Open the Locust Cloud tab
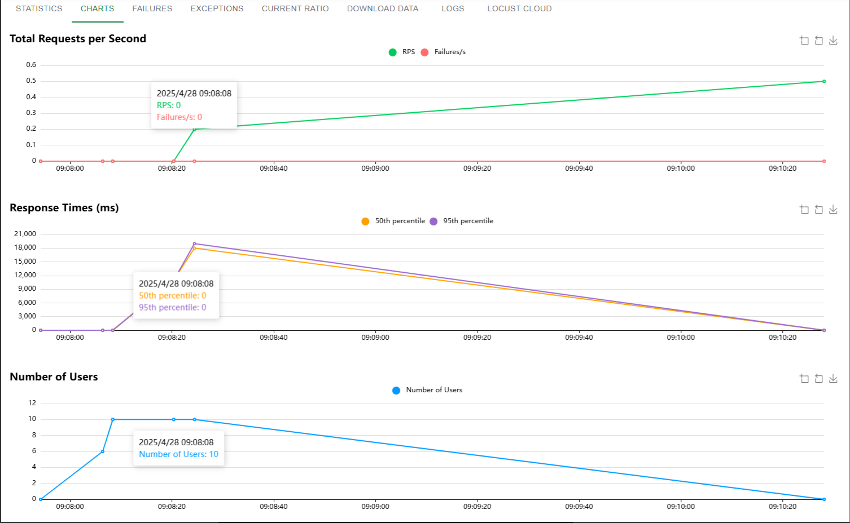Screen dimensions: 850x523 click(x=519, y=8)
